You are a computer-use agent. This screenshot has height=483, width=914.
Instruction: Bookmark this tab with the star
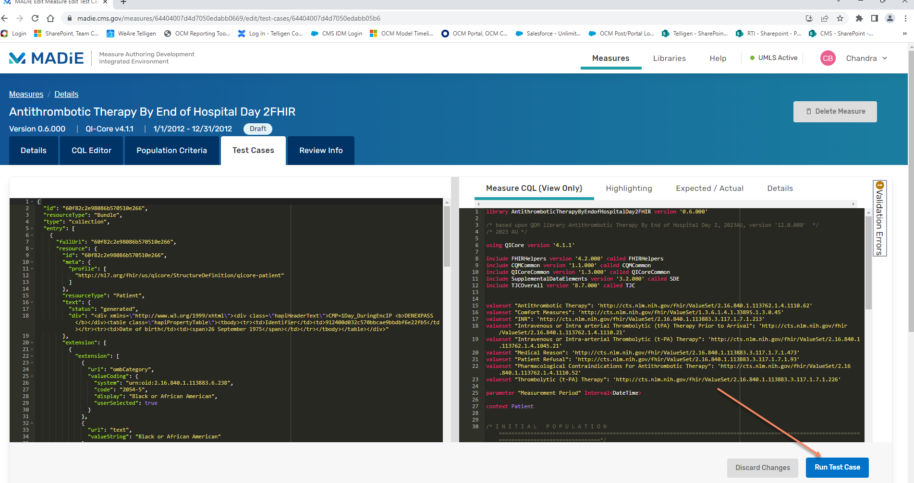pyautogui.click(x=840, y=18)
